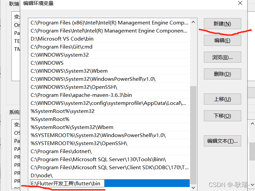Select %SystemRoot%\System32\Wbem entry

pyautogui.click(x=109, y=127)
